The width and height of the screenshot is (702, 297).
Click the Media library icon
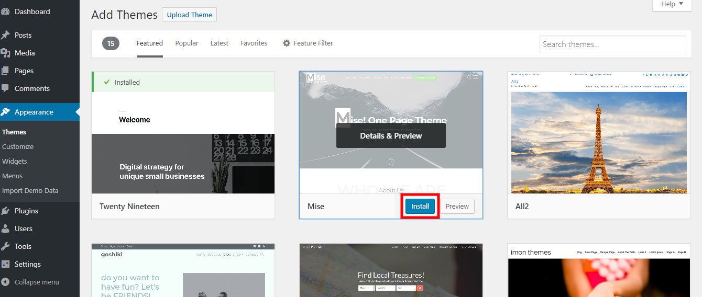(x=6, y=53)
